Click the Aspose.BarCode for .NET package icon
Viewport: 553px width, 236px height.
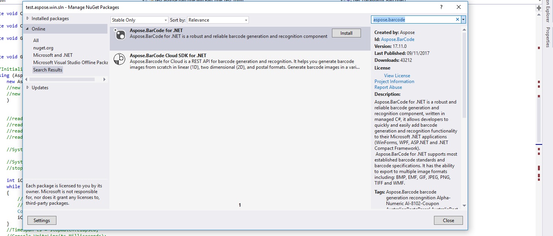pos(120,34)
